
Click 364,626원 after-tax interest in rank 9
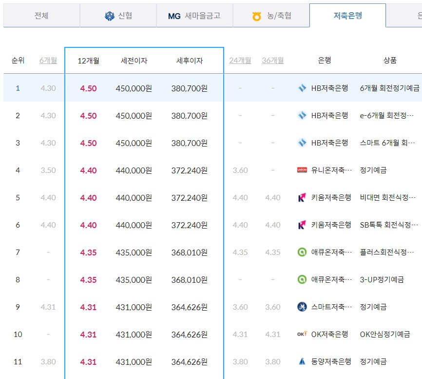190,307
